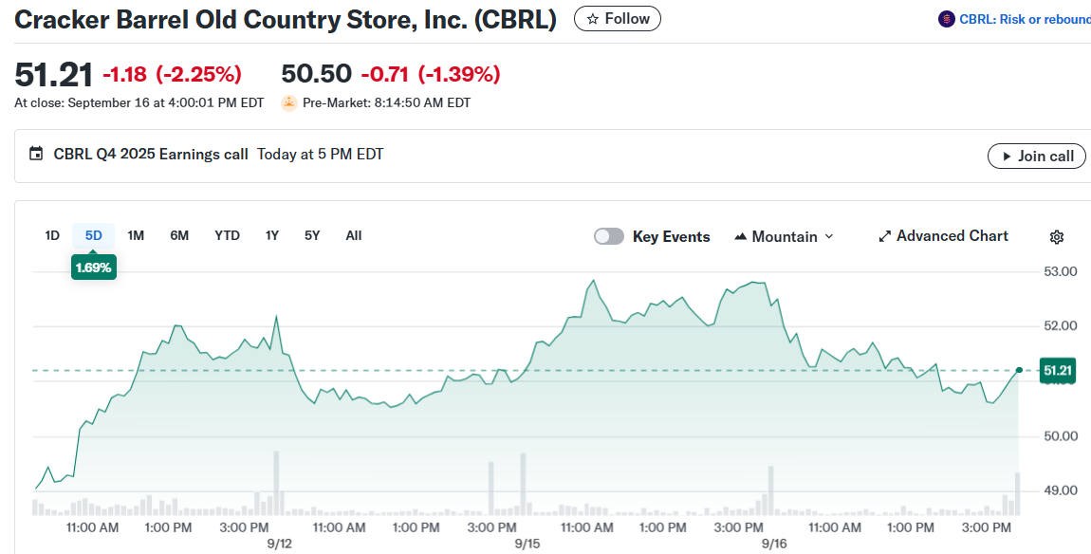The height and width of the screenshot is (554, 1091).
Task: Click the 50.00 price axis label
Action: 1061,435
